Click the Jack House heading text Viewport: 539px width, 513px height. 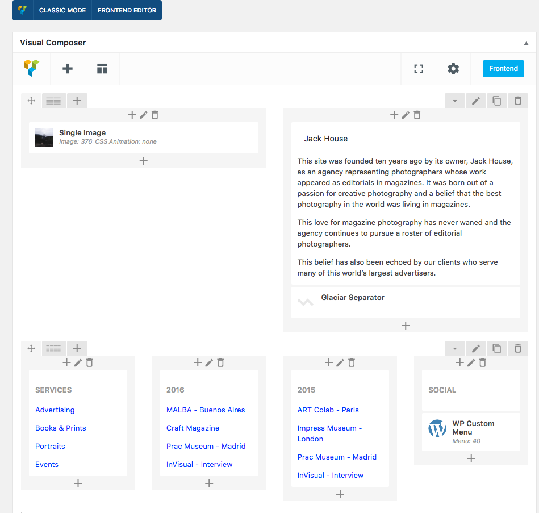coord(326,139)
